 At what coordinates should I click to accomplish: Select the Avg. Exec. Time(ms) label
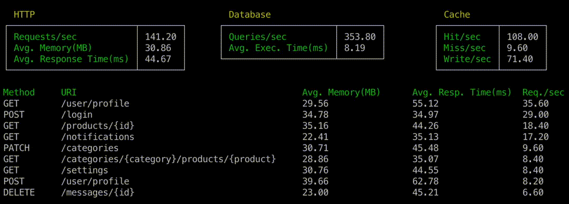[x=278, y=48]
